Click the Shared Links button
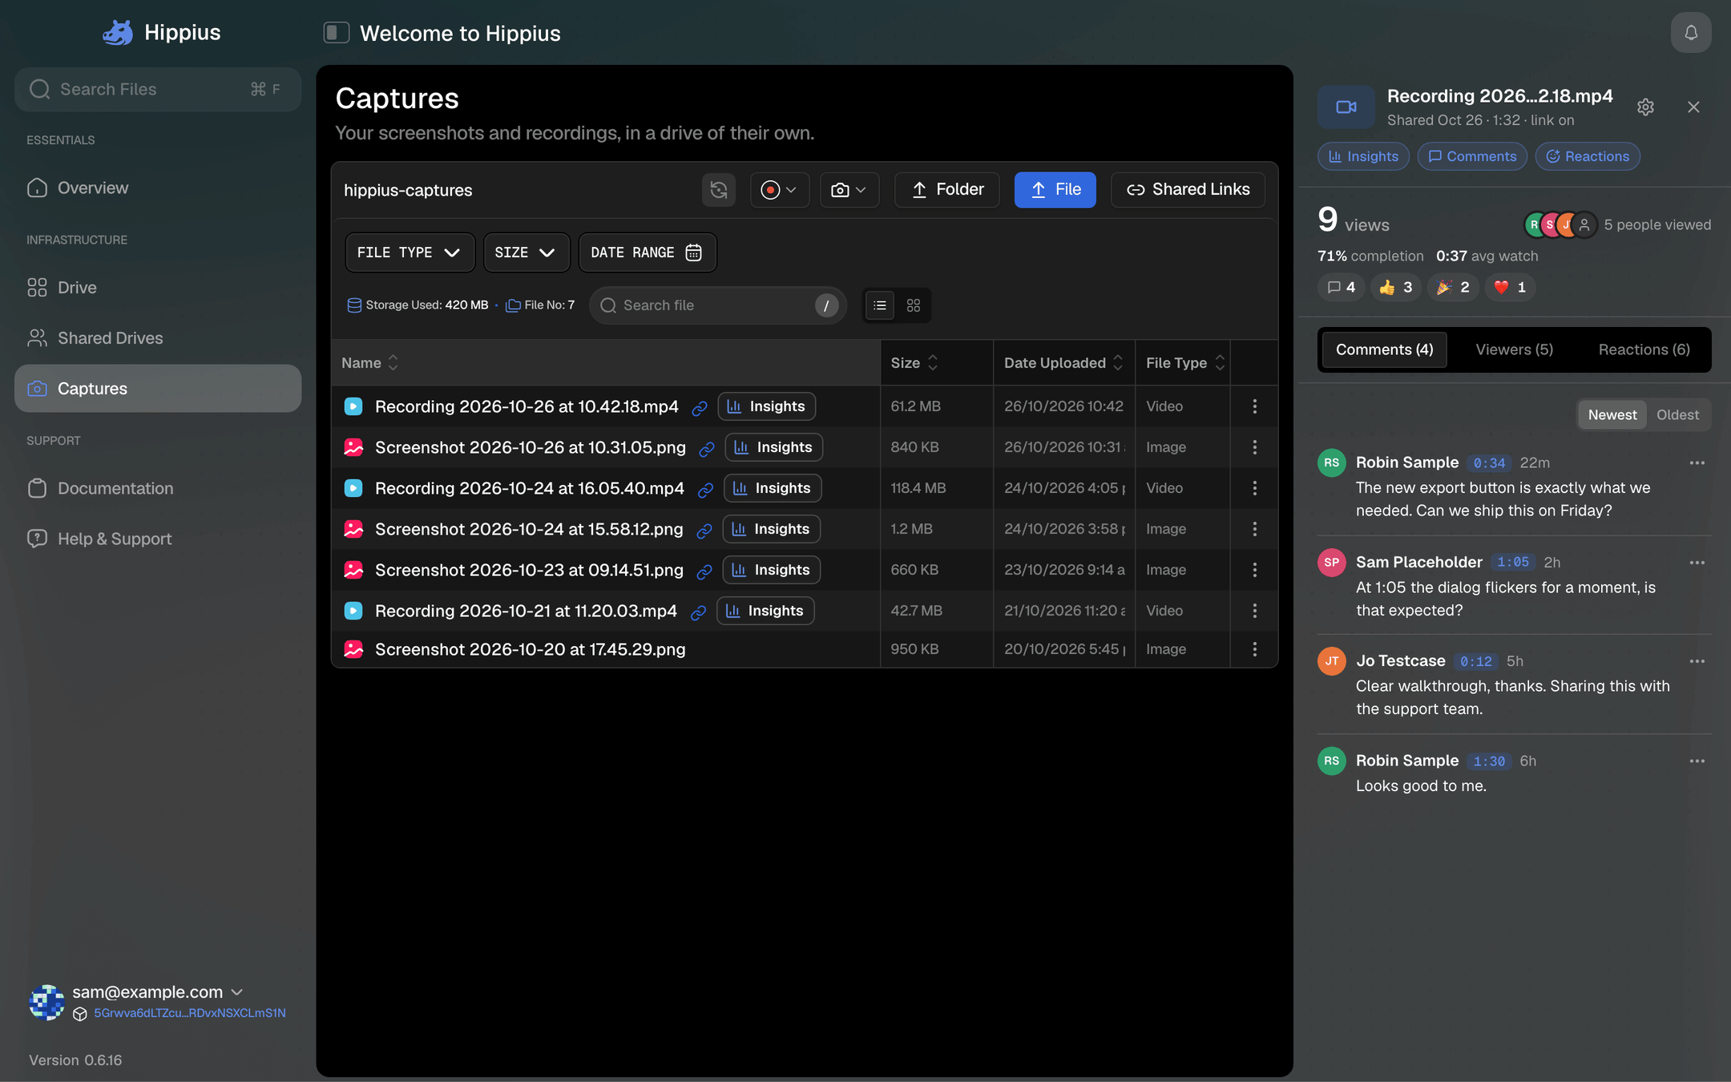This screenshot has height=1082, width=1731. pos(1188,190)
